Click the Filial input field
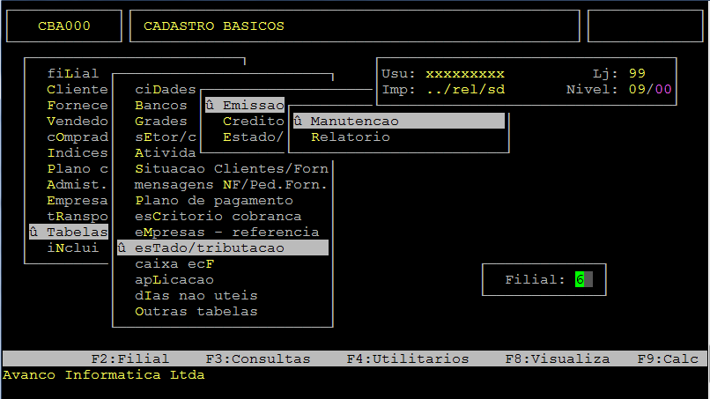Screen dimensions: 710x399 (x=583, y=279)
